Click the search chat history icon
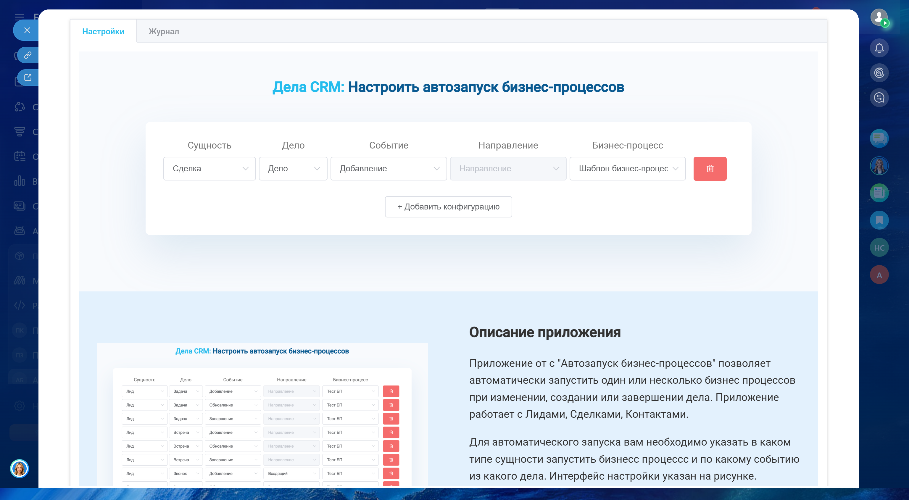The height and width of the screenshot is (500, 909). click(x=879, y=98)
